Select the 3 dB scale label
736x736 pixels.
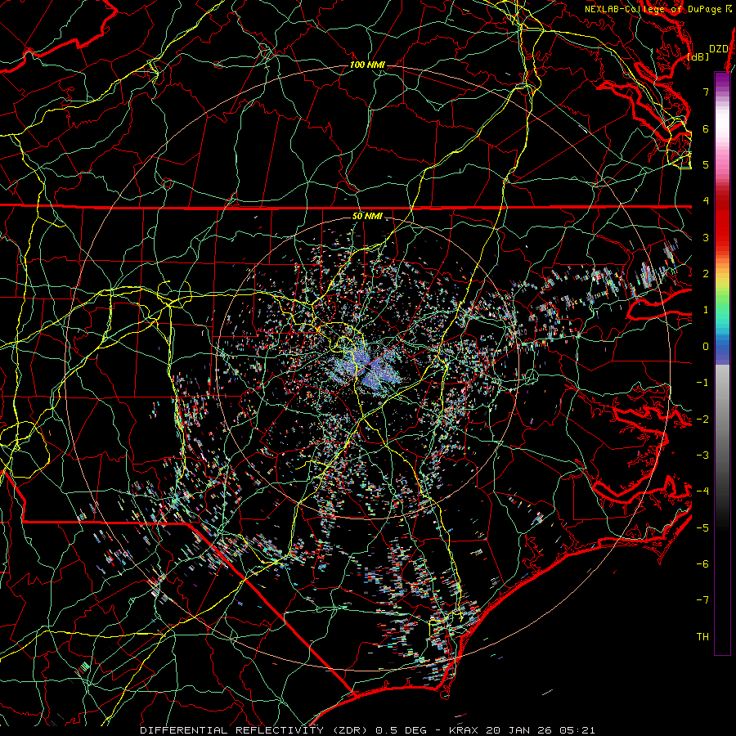tap(706, 237)
